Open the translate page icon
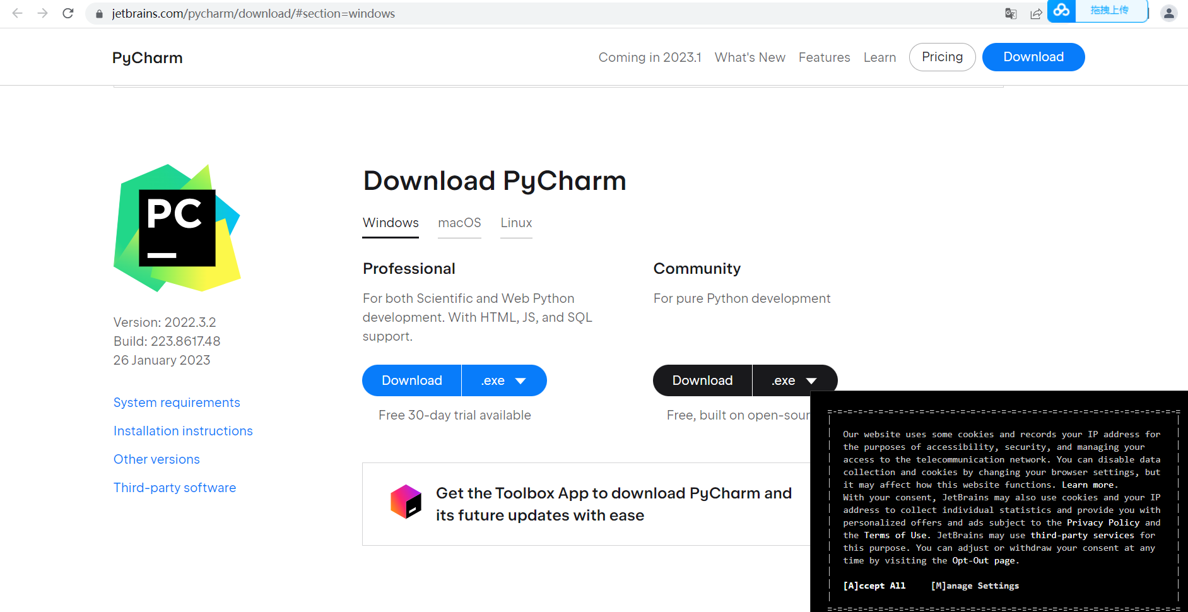This screenshot has height=612, width=1188. [1011, 14]
